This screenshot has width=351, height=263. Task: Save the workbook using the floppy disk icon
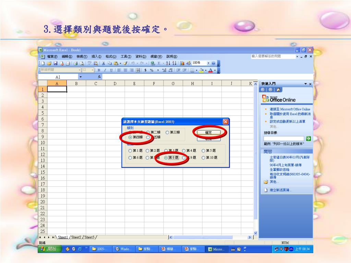click(x=56, y=63)
